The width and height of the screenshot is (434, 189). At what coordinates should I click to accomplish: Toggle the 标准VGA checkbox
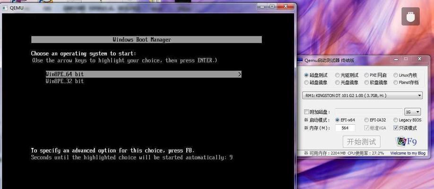click(367, 128)
